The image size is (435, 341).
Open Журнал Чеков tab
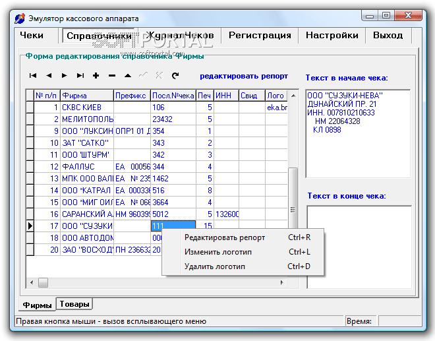pyautogui.click(x=181, y=35)
